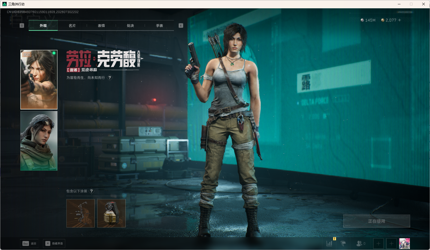The image size is (430, 250).
Task: Click the 为冒险而生，向未知而行 description text
Action: [x=86, y=78]
